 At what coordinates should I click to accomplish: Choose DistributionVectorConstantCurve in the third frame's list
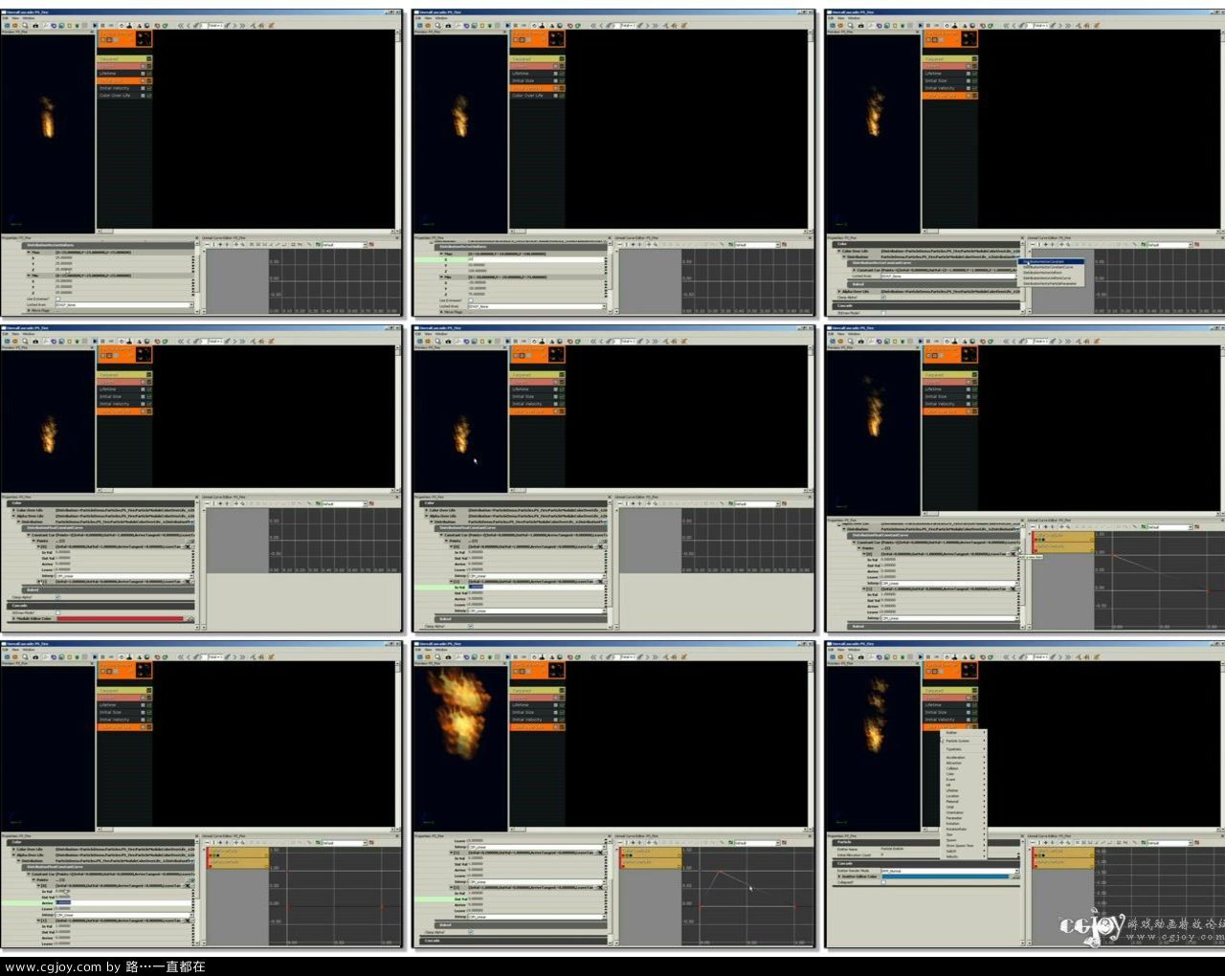(x=1052, y=267)
